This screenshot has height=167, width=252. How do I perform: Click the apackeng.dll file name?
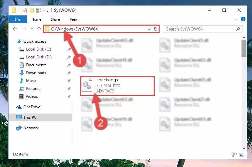[x=109, y=80]
